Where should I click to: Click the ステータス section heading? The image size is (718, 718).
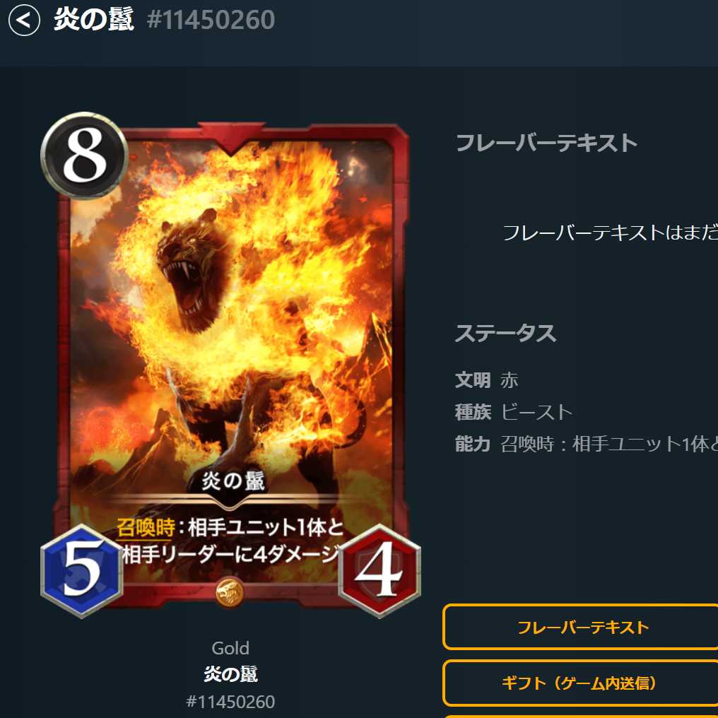click(x=505, y=333)
